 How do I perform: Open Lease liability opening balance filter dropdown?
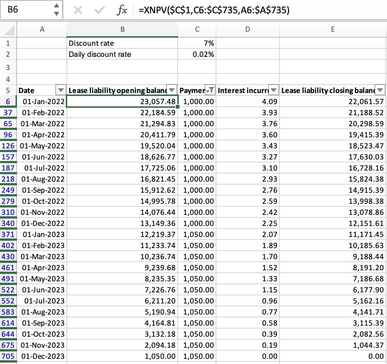172,90
